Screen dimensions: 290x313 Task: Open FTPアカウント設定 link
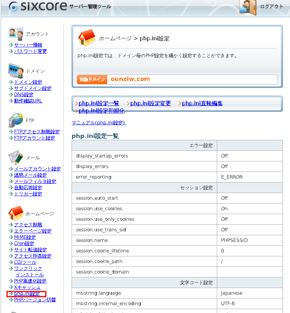pyautogui.click(x=34, y=138)
